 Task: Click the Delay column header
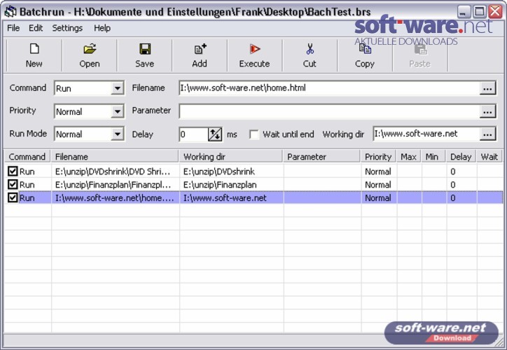(x=461, y=157)
